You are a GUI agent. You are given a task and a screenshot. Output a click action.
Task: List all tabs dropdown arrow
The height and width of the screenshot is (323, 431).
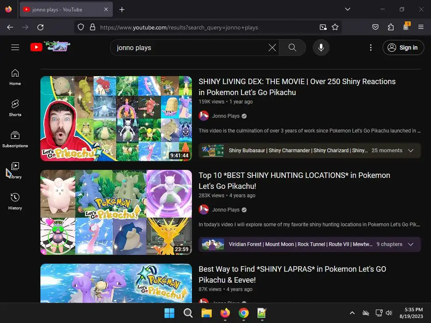[x=347, y=9]
